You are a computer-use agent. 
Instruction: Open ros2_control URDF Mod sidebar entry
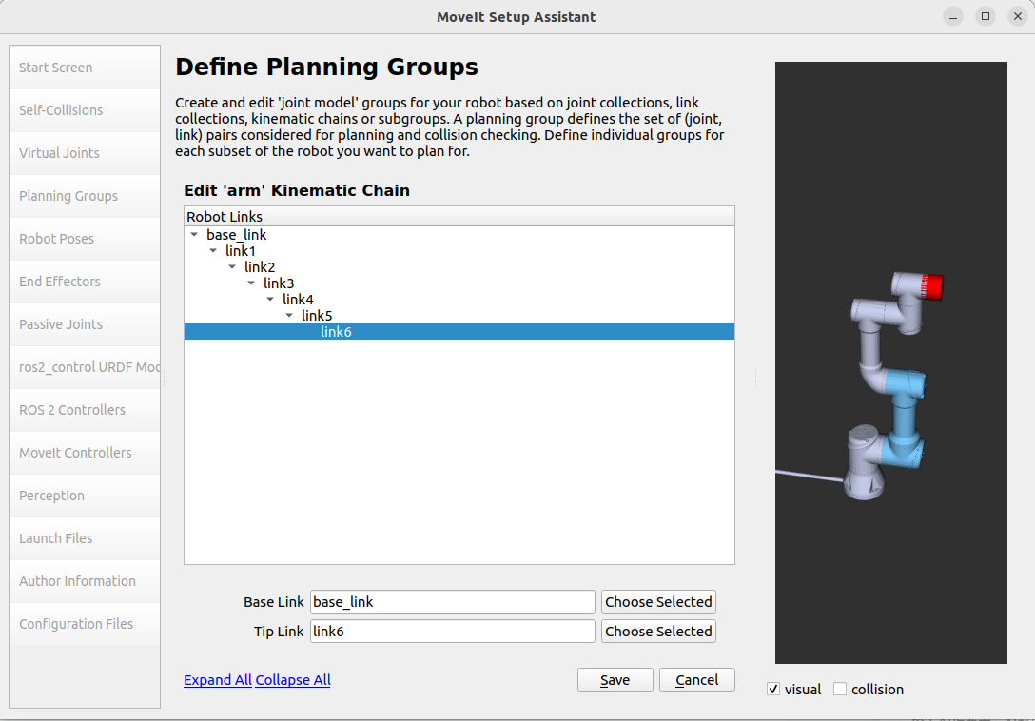[x=85, y=367]
